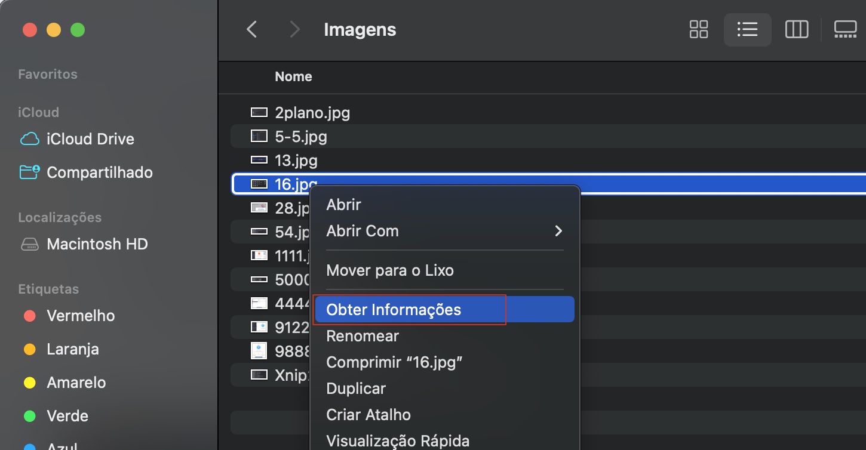This screenshot has height=450, width=866.
Task: Select the Amarelo yellow tag
Action: [x=29, y=383]
